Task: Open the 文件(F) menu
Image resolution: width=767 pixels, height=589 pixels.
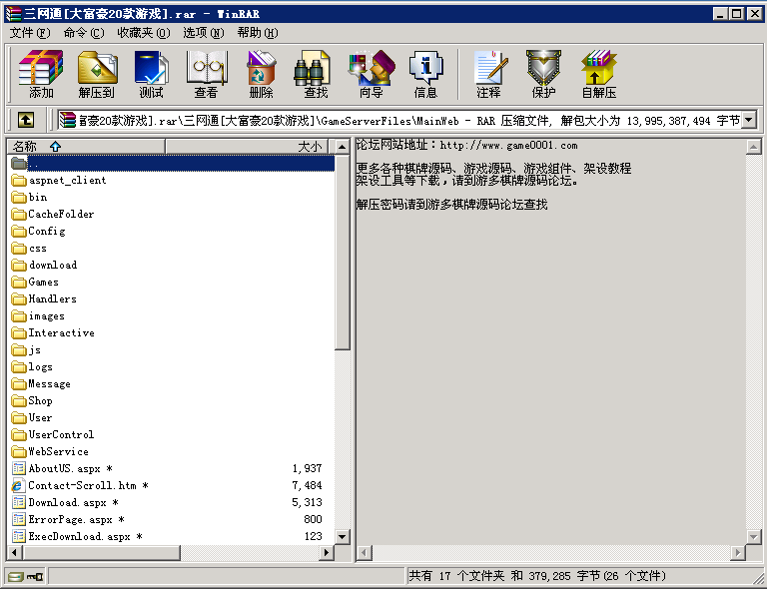Action: coord(29,32)
